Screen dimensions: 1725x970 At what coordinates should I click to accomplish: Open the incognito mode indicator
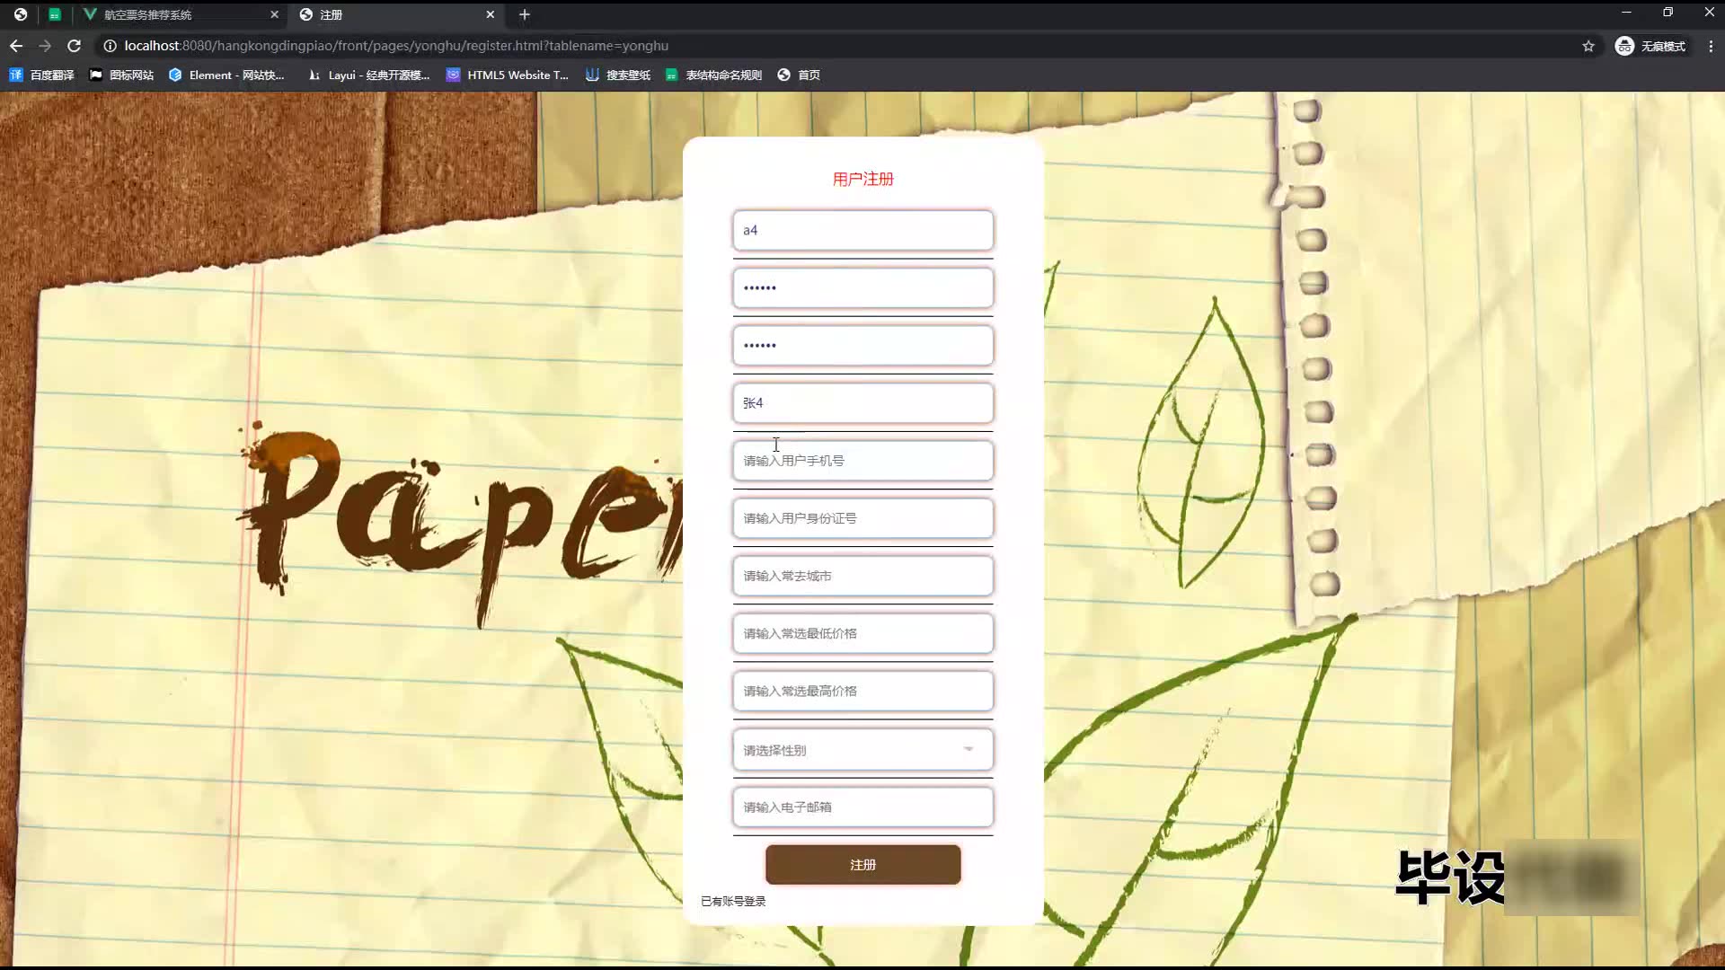pyautogui.click(x=1650, y=46)
